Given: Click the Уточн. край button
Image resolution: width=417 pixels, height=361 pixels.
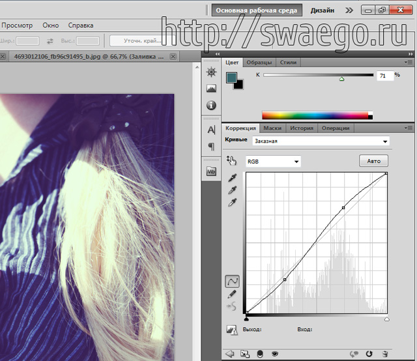Looking at the screenshot, I should [x=142, y=40].
